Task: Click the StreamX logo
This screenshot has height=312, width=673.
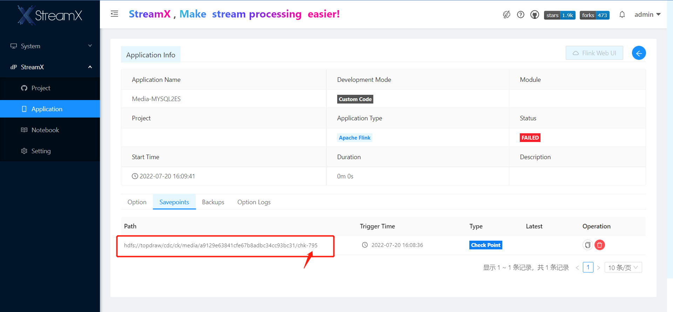Action: 50,15
